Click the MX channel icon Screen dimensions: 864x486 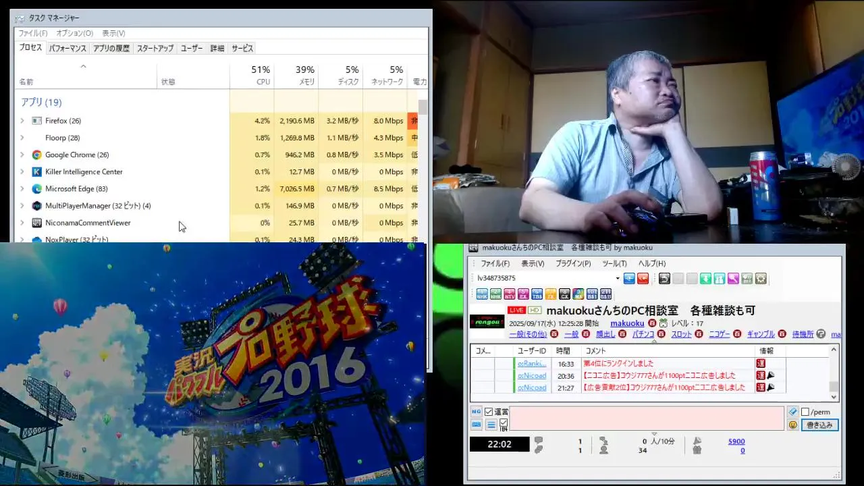578,294
